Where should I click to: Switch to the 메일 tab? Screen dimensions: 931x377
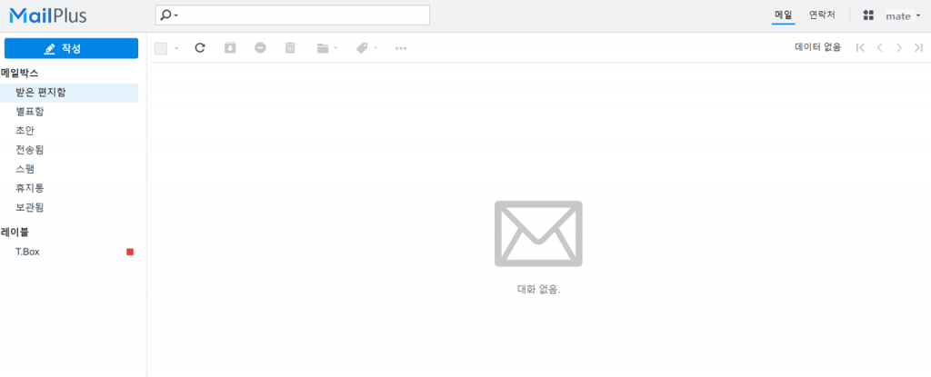tap(783, 15)
